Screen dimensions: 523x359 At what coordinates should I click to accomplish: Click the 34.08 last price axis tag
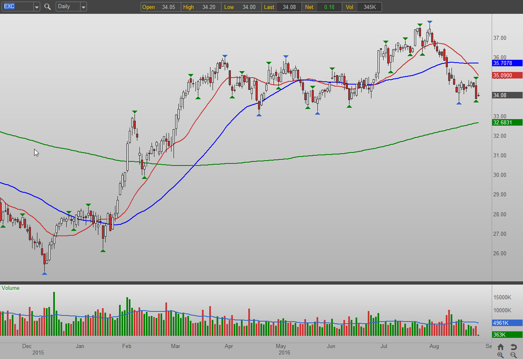click(x=507, y=95)
